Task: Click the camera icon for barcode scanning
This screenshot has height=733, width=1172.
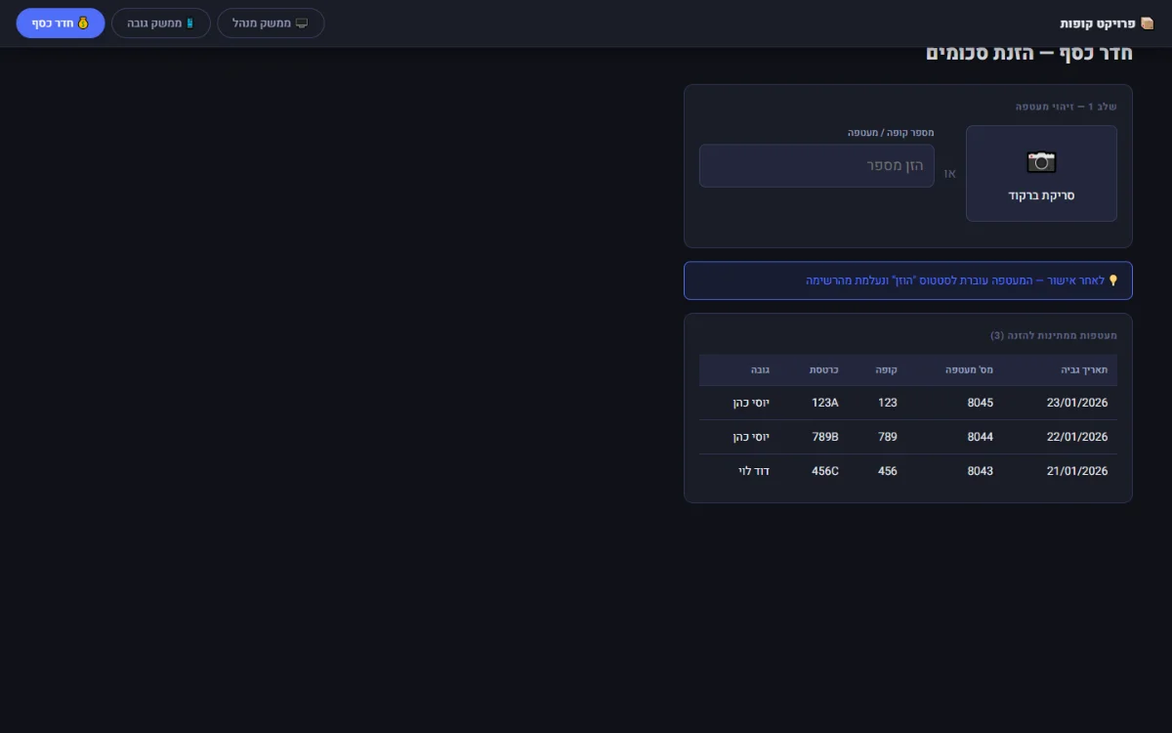Action: coord(1041,161)
